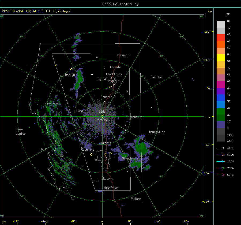Image resolution: width=241 pixels, height=225 pixels.
Task: Click the Sundre city label
Action: 81,111
